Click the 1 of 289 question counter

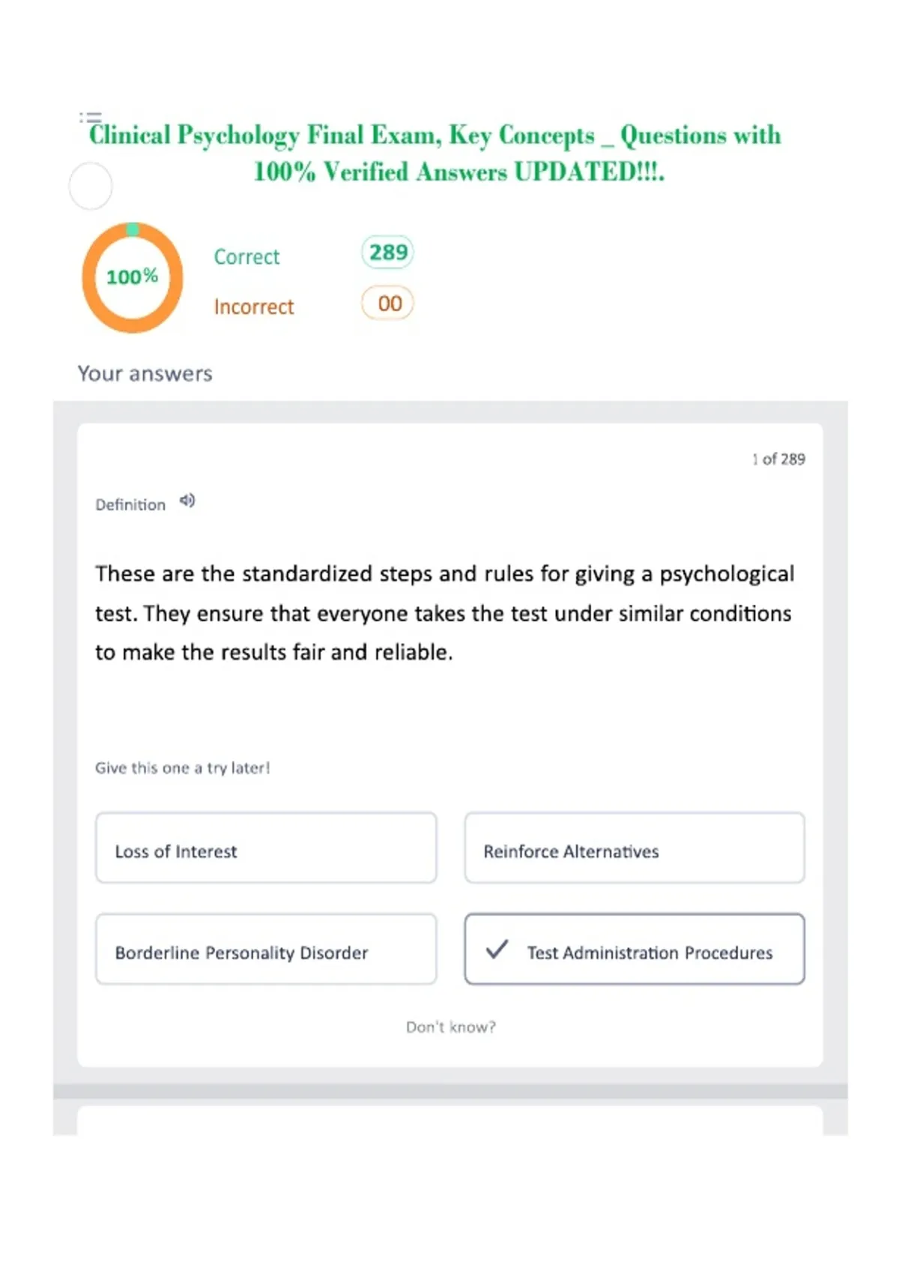click(x=778, y=459)
